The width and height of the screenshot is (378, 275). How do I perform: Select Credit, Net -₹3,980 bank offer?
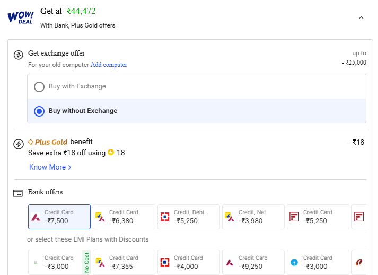(253, 217)
